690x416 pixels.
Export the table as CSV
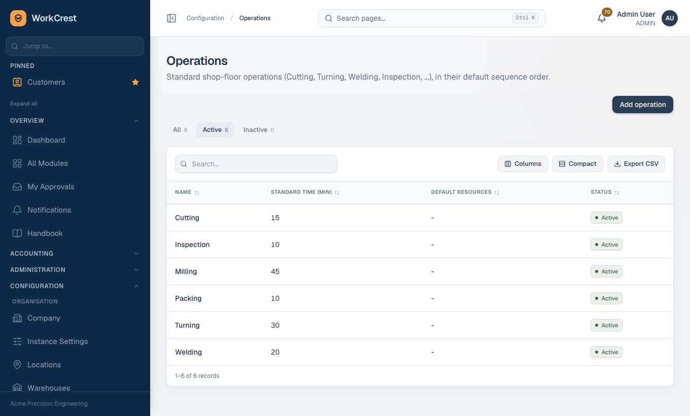coord(636,164)
